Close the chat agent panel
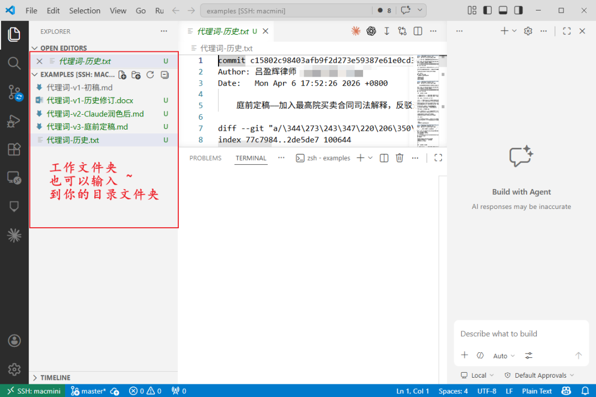This screenshot has width=596, height=397. pyautogui.click(x=582, y=31)
